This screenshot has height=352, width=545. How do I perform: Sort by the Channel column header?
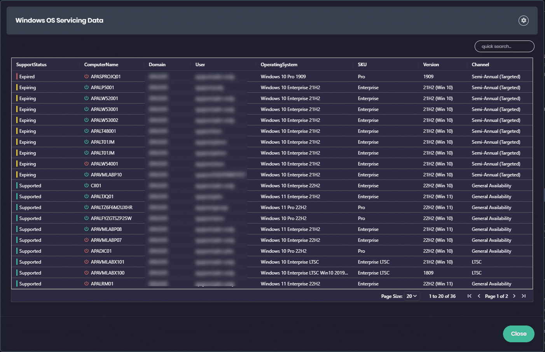[480, 65]
